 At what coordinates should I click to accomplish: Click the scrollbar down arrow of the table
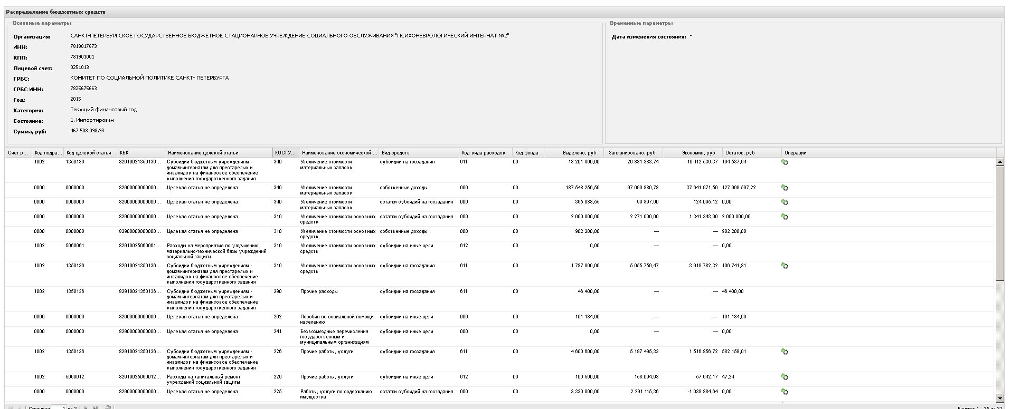click(1000, 398)
